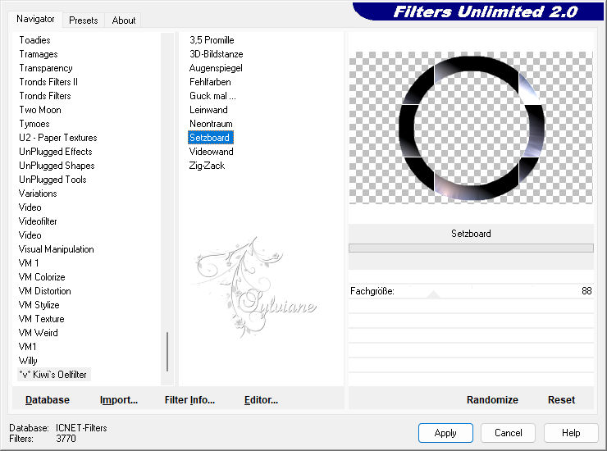Screen dimensions: 607x451
Task: Select Videofilter category
Action: pyautogui.click(x=38, y=221)
